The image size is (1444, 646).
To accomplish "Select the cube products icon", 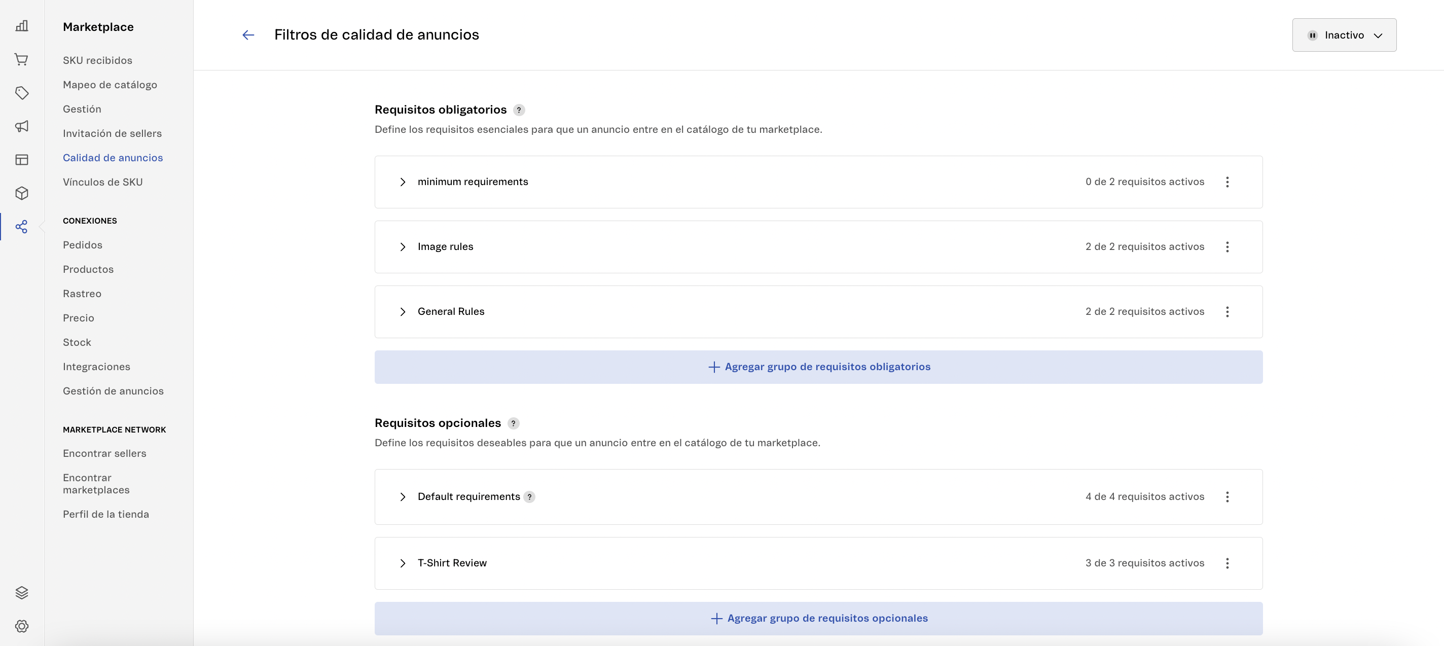I will pyautogui.click(x=22, y=193).
